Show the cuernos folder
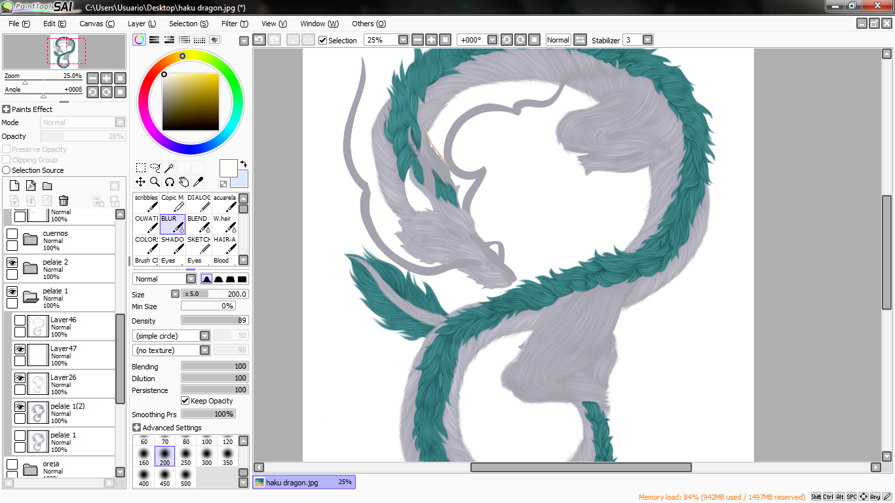 12,234
